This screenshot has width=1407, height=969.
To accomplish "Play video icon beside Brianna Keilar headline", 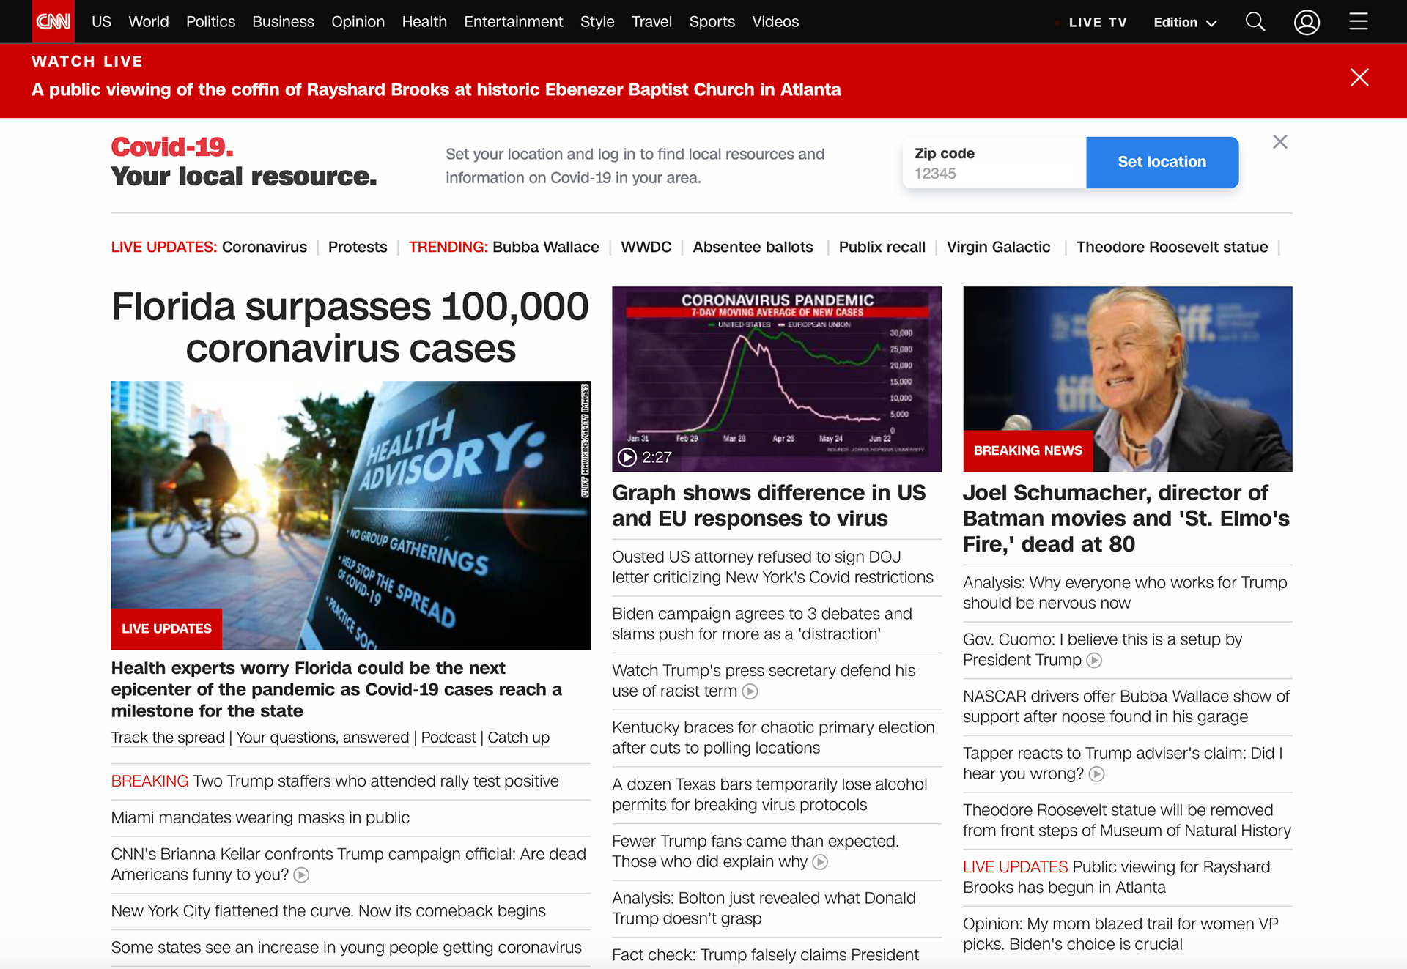I will (301, 875).
